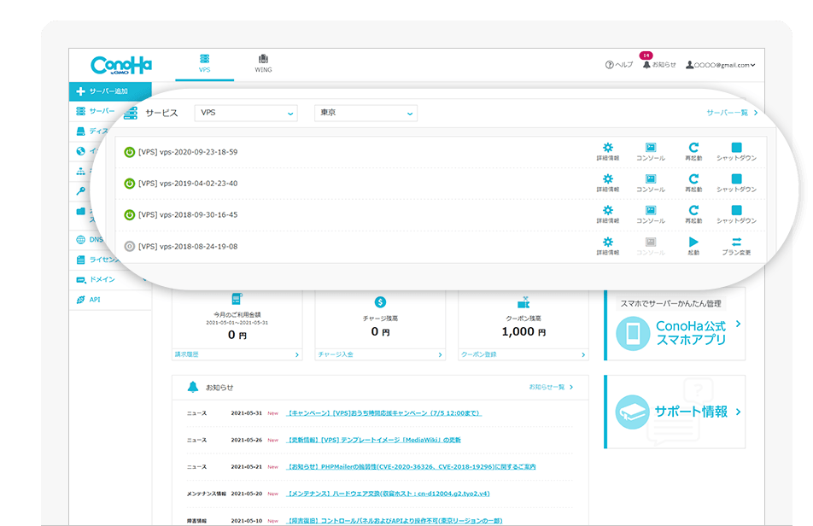Image resolution: width=813 pixels, height=526 pixels.
Task: Expand the account email menu
Action: point(721,65)
